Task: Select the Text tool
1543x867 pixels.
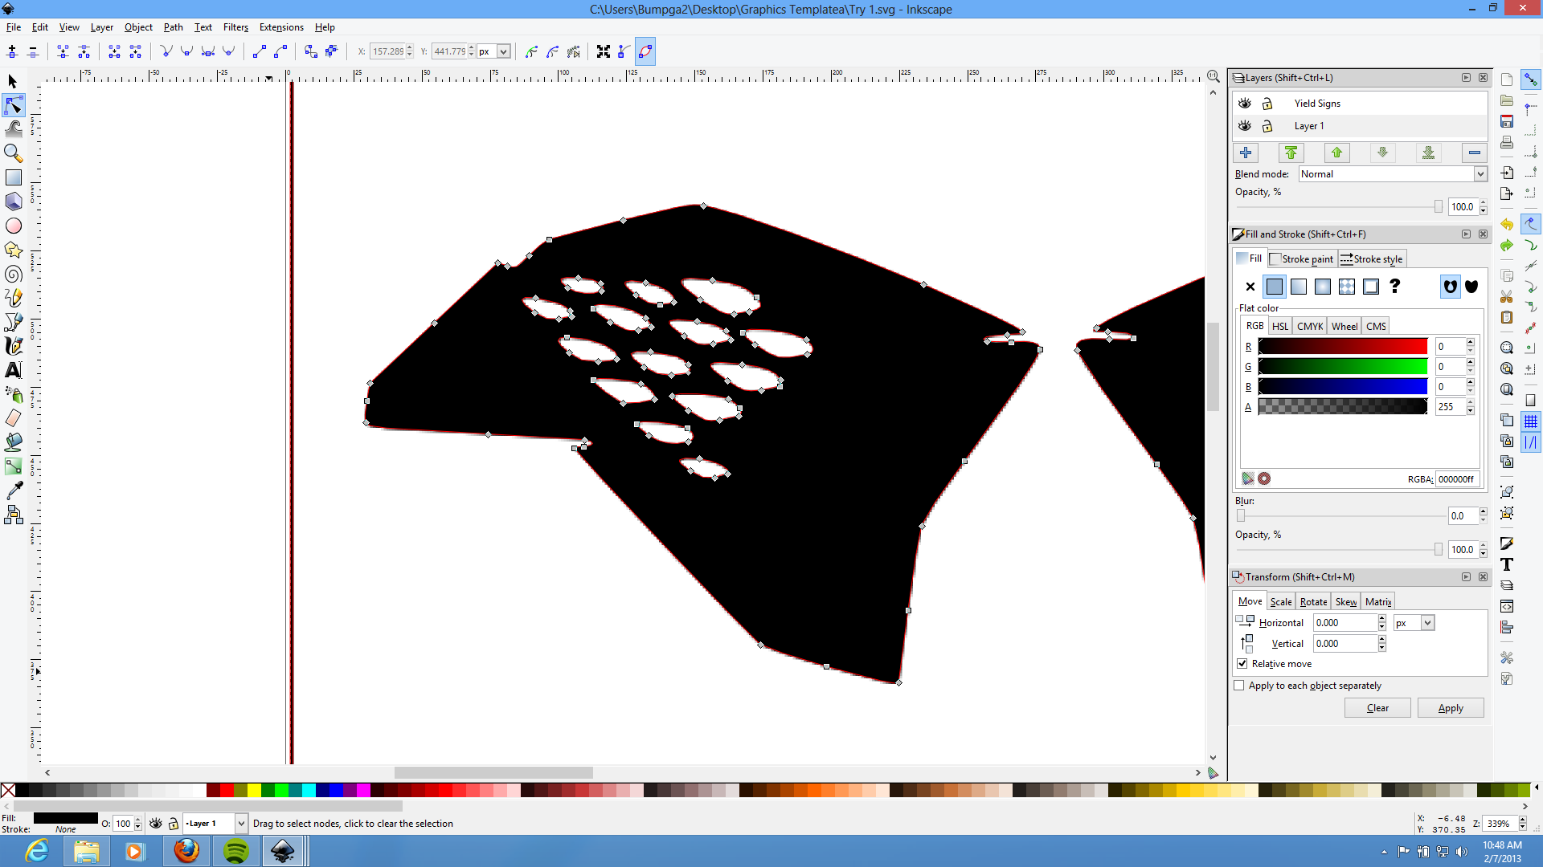Action: (14, 370)
